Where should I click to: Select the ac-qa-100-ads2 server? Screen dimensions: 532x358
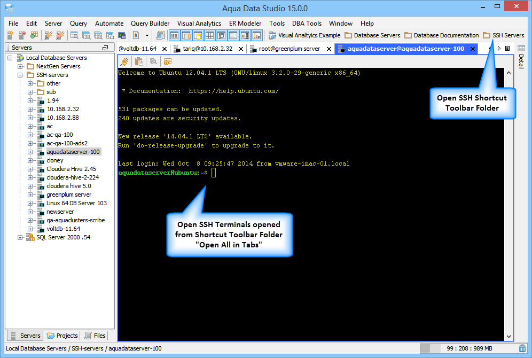[67, 143]
